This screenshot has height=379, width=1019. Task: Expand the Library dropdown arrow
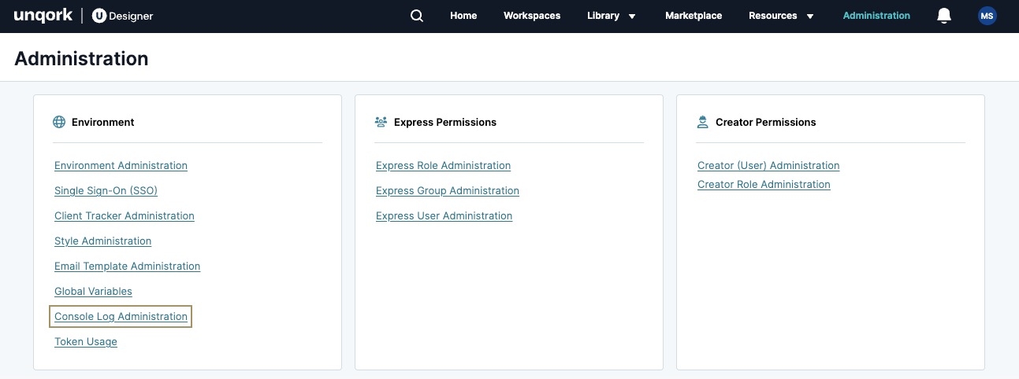632,17
